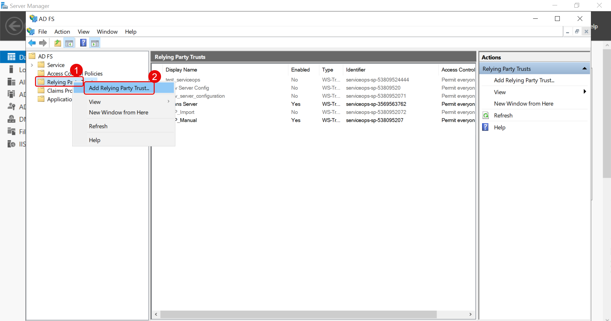Click the blue back navigation arrow
The height and width of the screenshot is (321, 611).
(x=32, y=43)
